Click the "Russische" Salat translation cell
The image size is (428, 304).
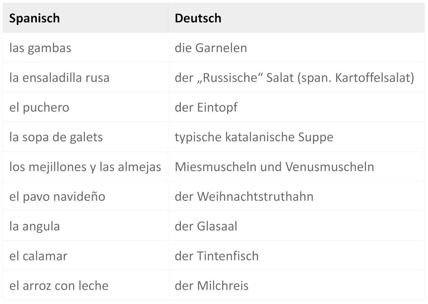[294, 78]
